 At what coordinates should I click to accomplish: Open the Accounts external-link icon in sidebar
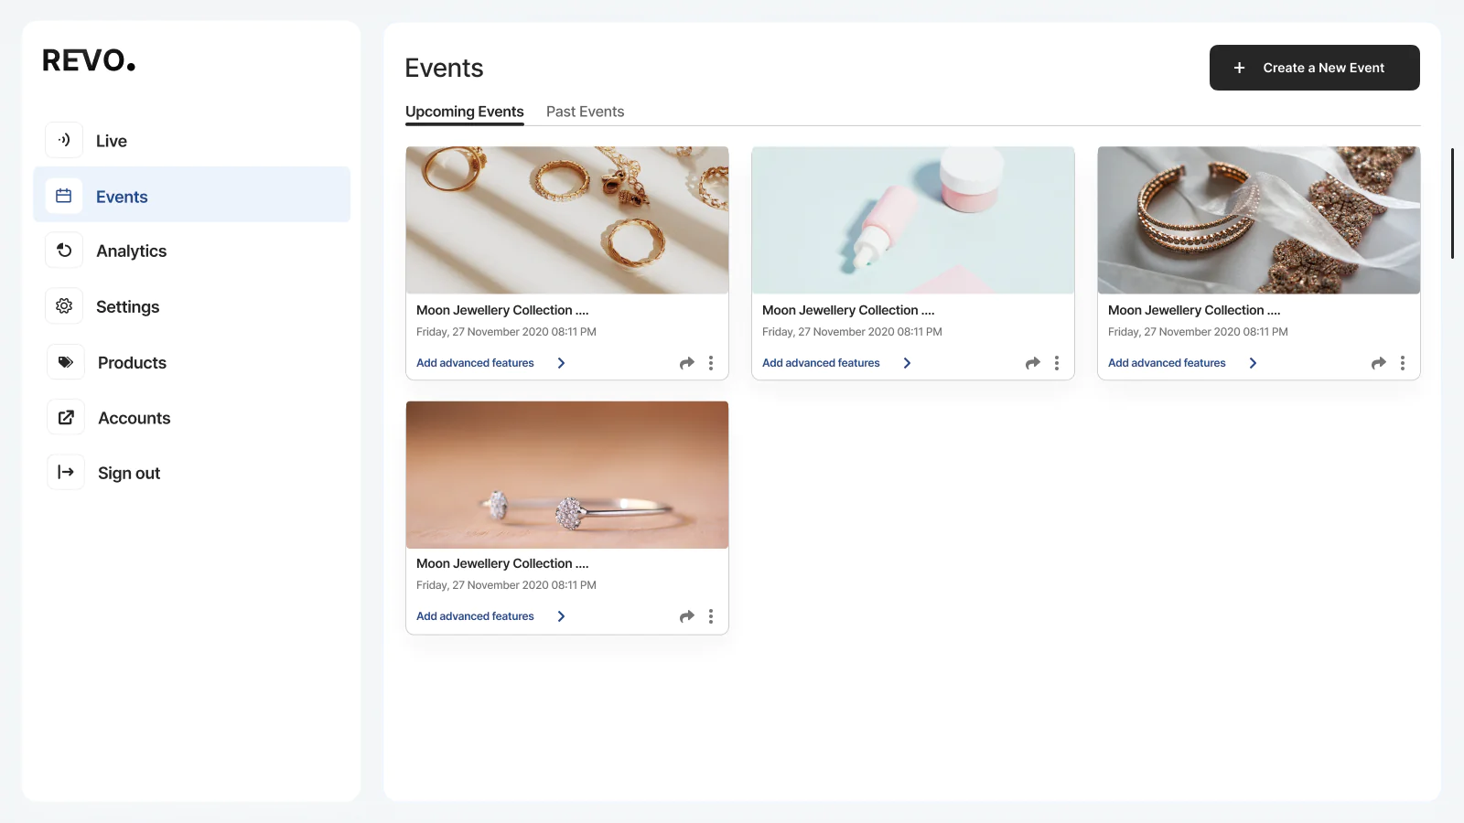tap(66, 418)
